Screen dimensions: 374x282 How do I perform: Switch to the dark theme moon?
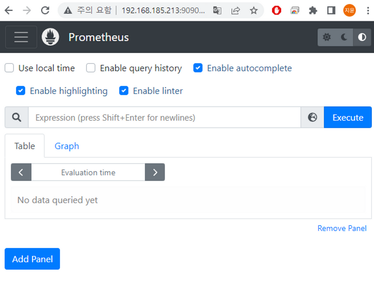(x=344, y=37)
